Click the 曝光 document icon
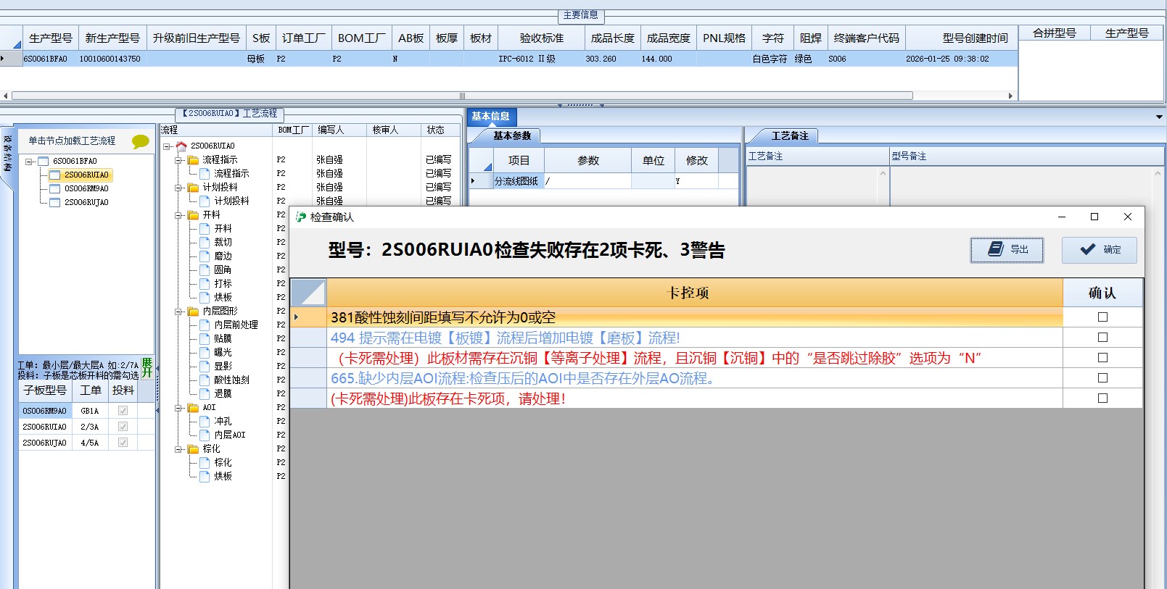Screen dimensions: 1167x589 [x=205, y=353]
